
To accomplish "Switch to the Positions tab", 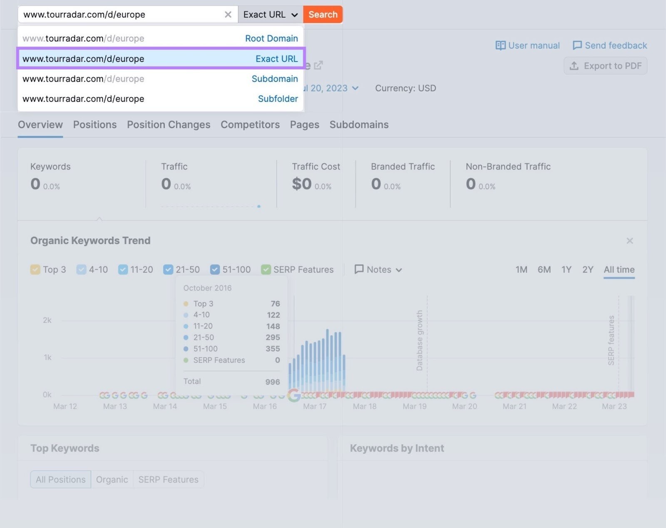I will (x=95, y=125).
